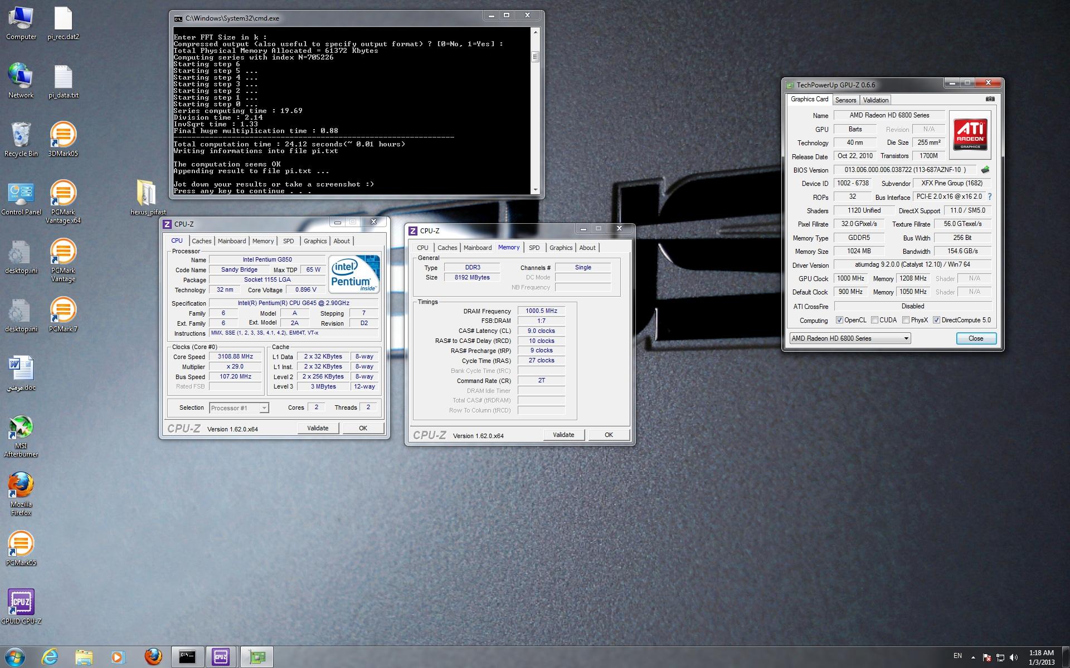The image size is (1070, 668).
Task: Click the network tray icon
Action: [x=1000, y=657]
